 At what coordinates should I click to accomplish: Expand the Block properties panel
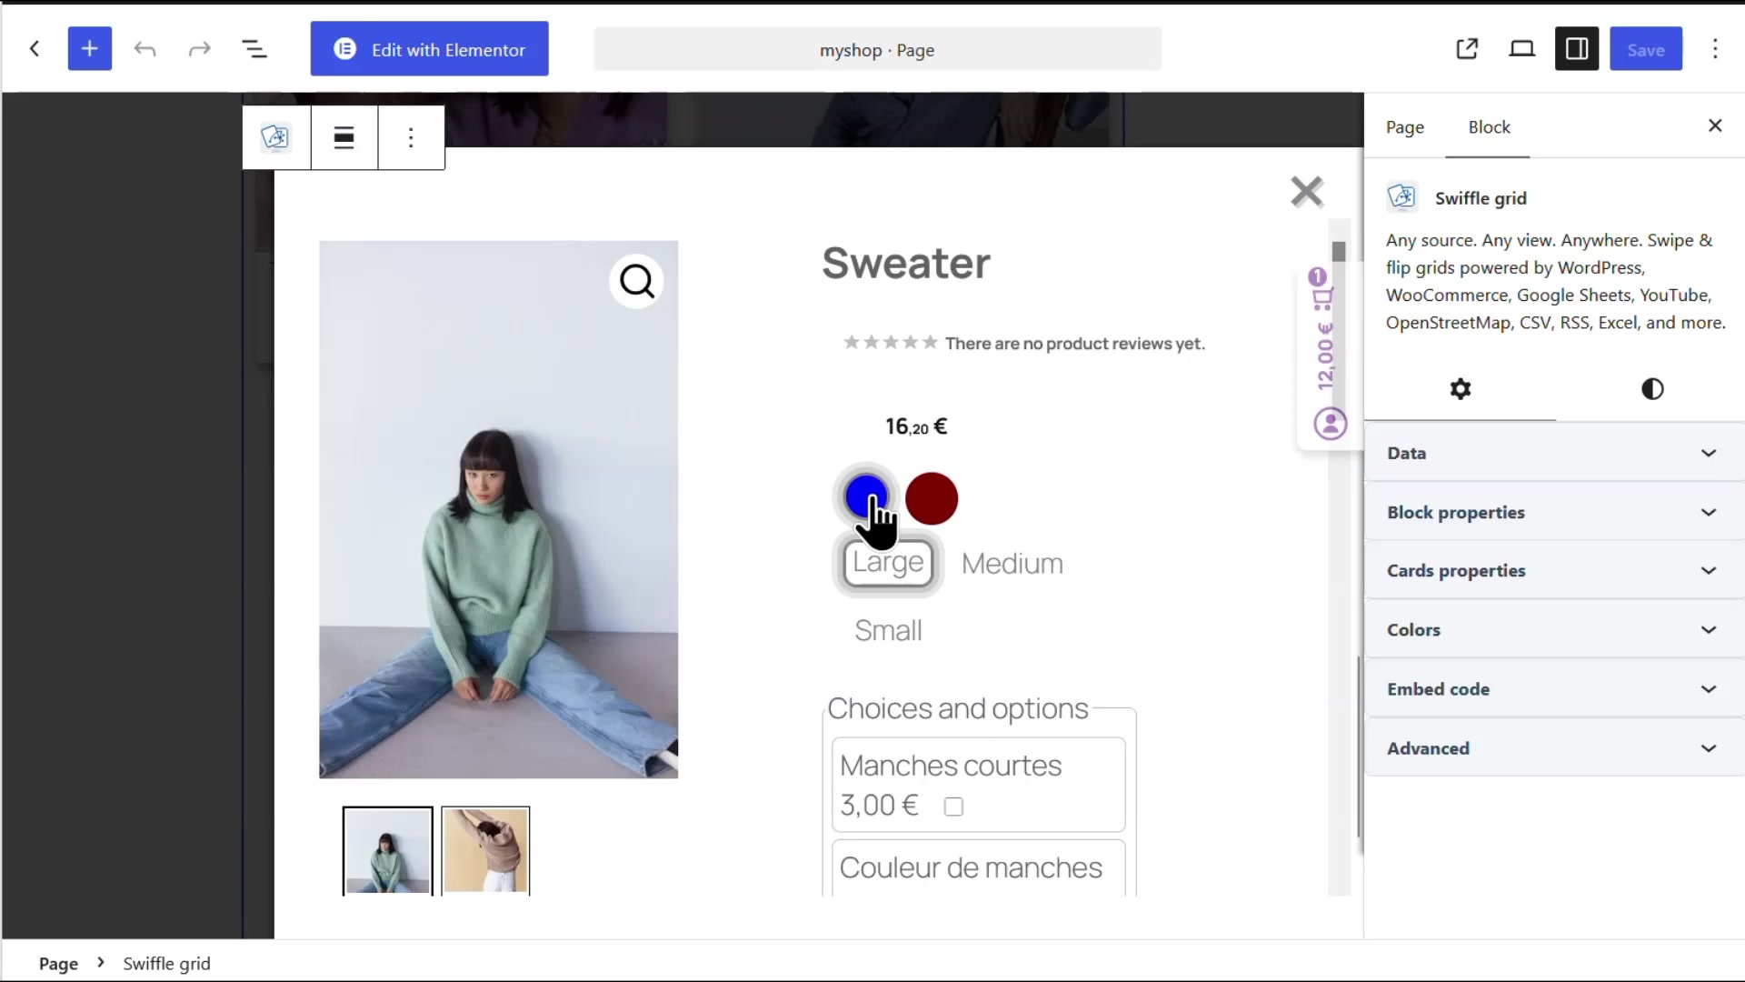coord(1554,512)
